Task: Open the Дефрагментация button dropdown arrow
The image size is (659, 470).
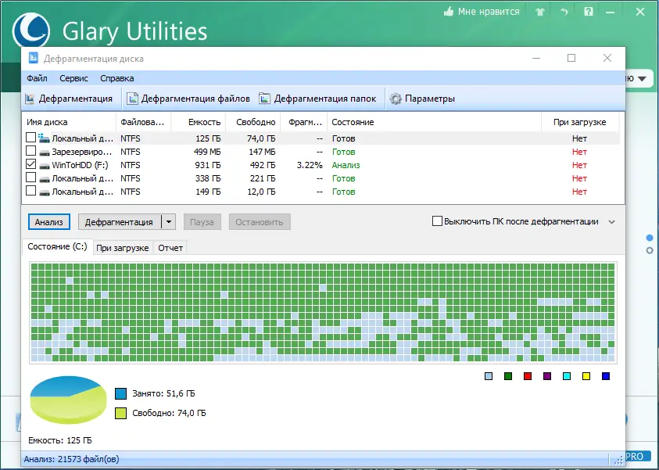Action: coord(169,222)
